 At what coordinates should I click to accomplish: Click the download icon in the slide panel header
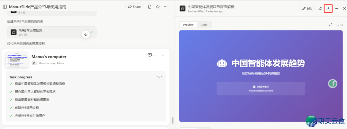[328, 9]
